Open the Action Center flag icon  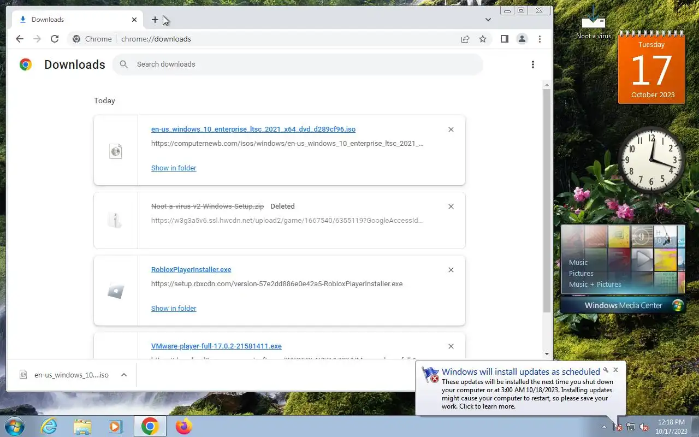coord(618,427)
